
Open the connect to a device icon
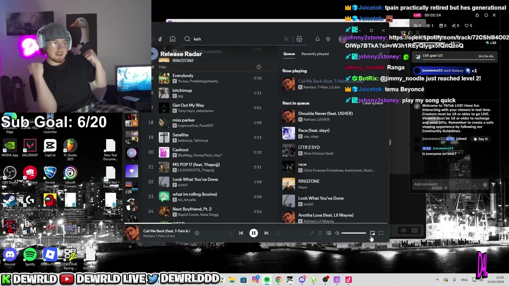point(328,233)
